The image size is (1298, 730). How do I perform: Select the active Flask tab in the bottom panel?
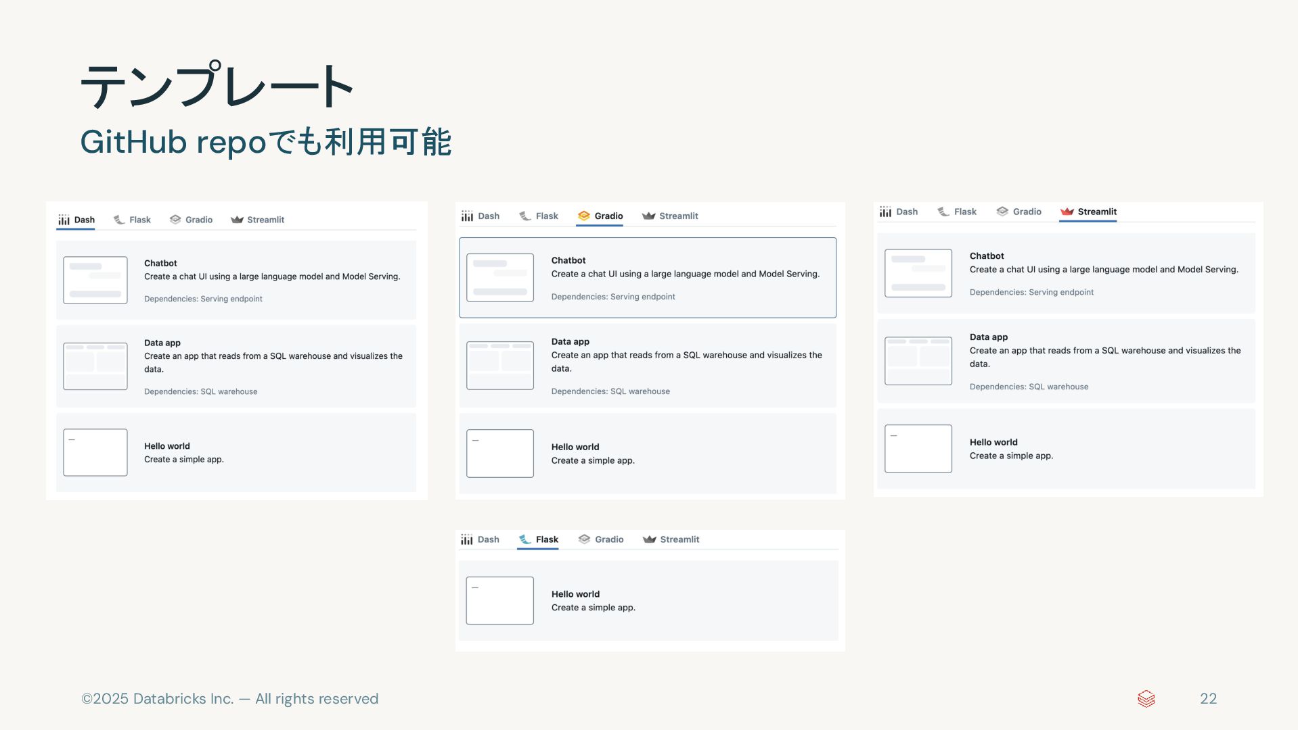coord(538,539)
